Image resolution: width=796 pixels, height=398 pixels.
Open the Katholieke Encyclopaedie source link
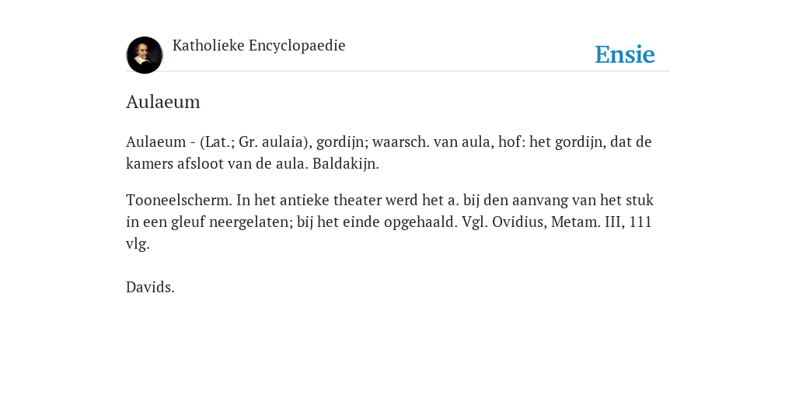(259, 46)
